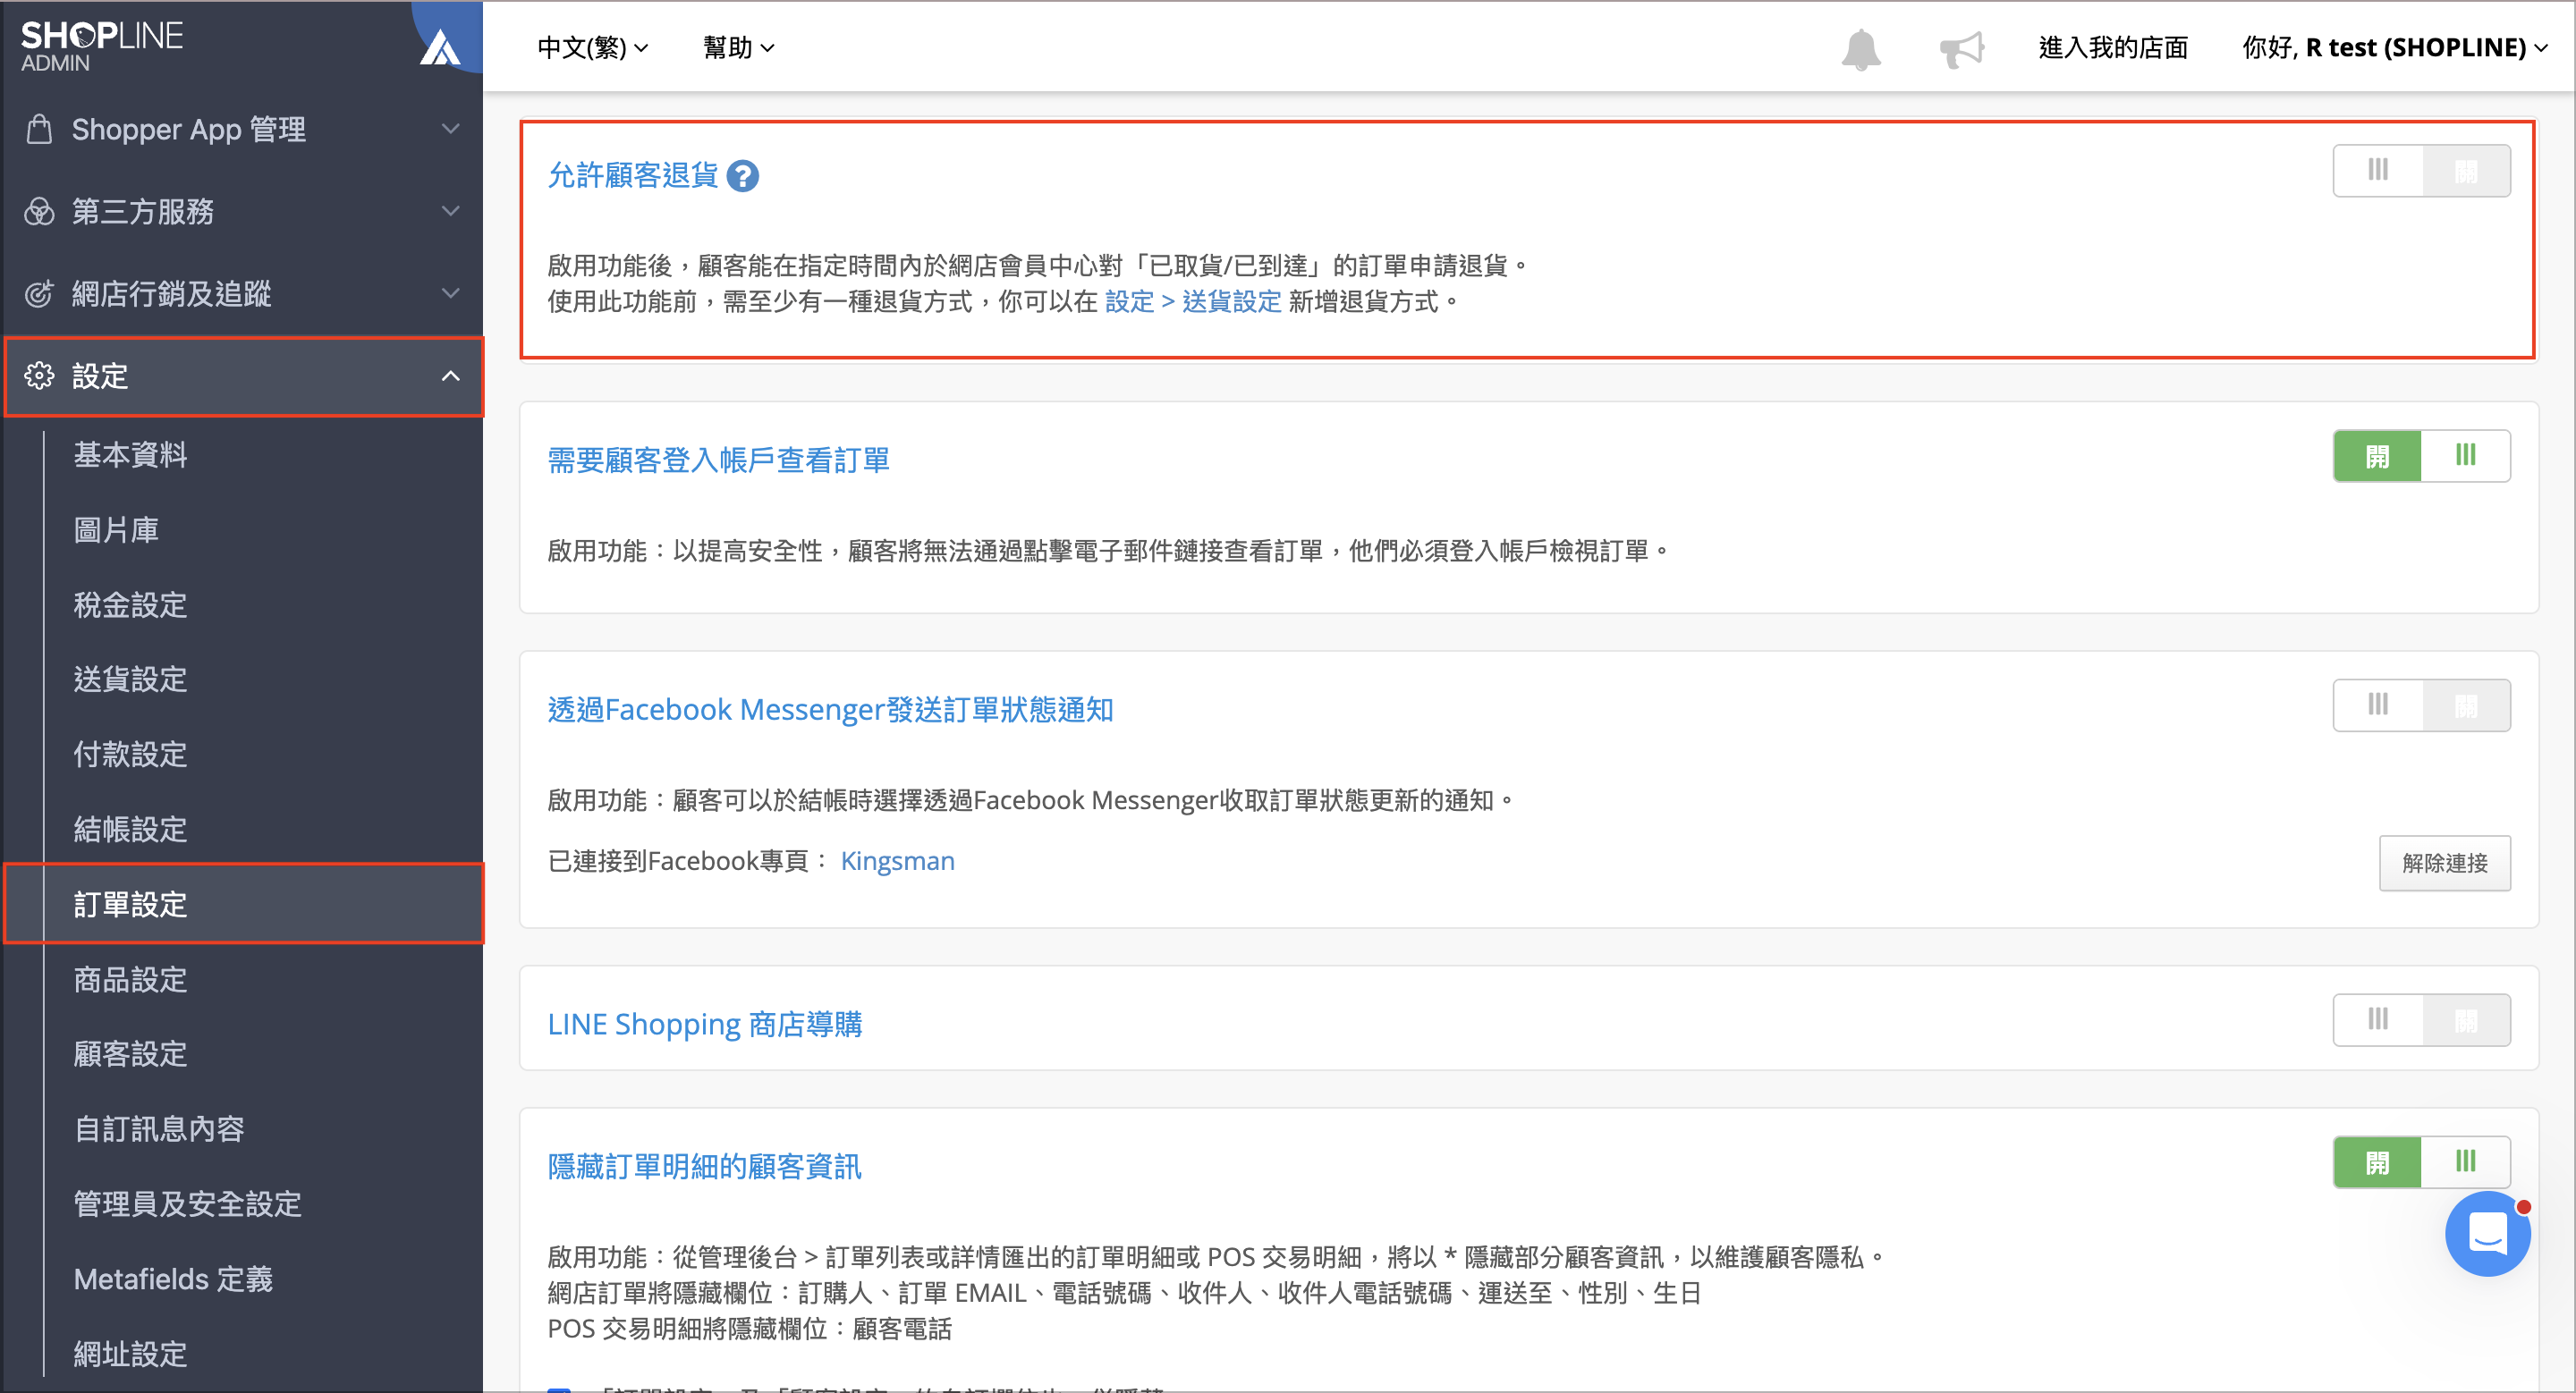
Task: Click 進入我的店面 link
Action: (x=2113, y=47)
